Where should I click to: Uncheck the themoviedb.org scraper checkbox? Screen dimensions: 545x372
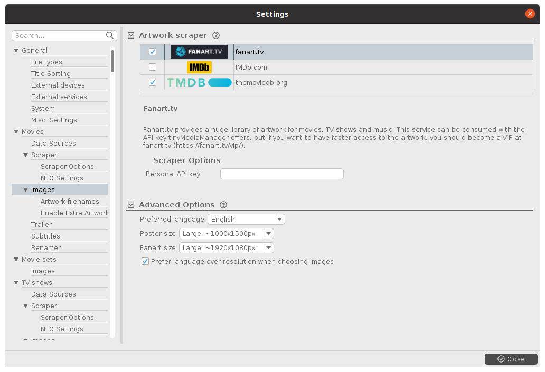(153, 83)
